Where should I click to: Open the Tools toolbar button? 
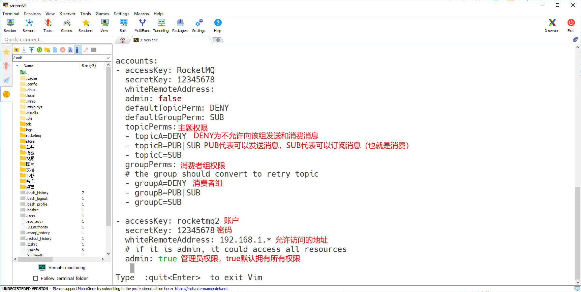coord(48,26)
